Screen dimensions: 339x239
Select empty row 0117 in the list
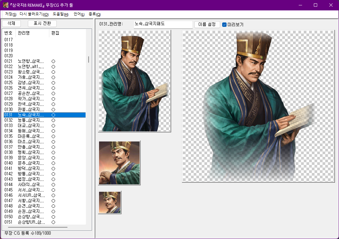tap(45, 40)
